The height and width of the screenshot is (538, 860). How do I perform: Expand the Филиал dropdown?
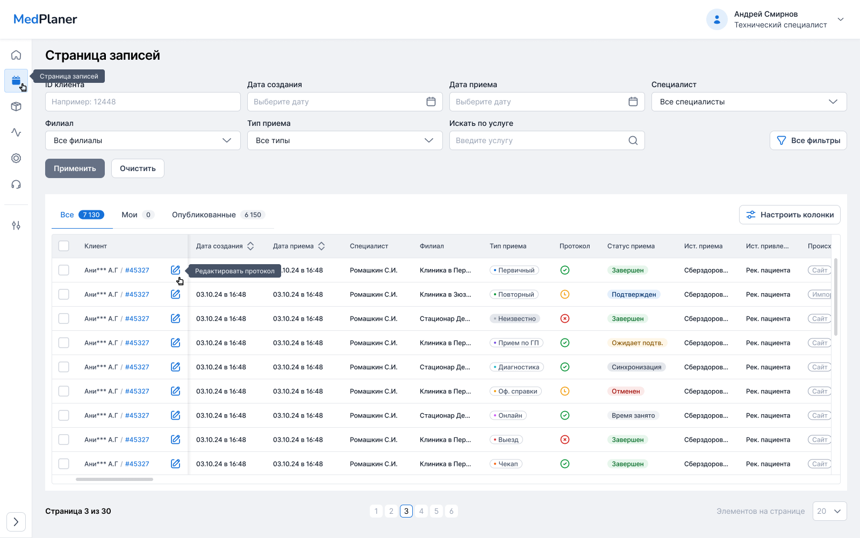click(142, 140)
